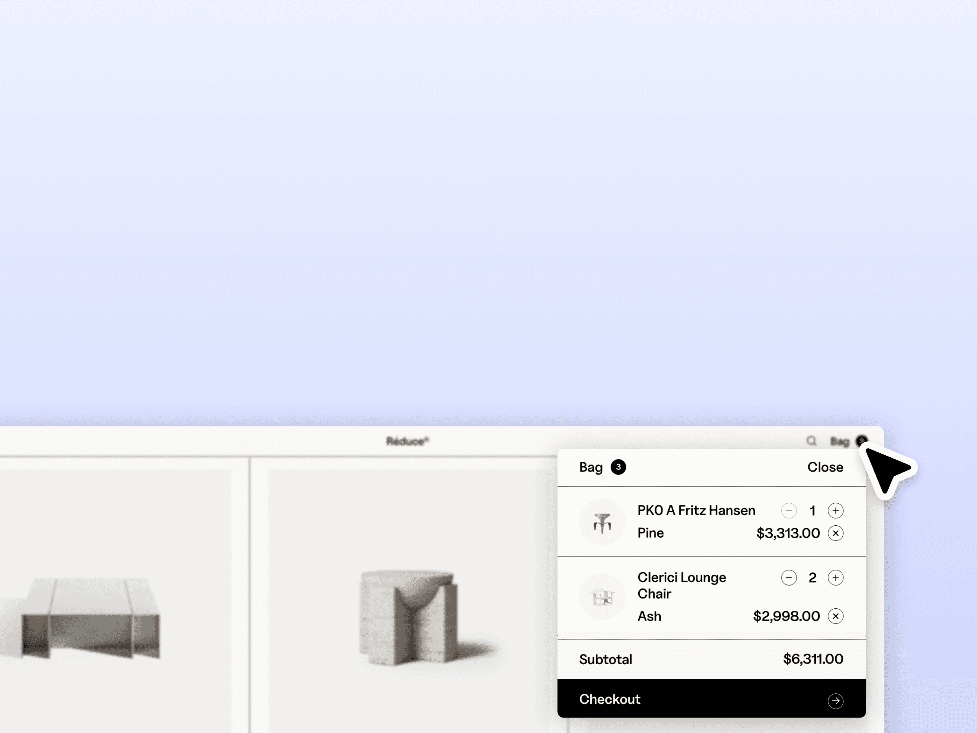Select the marble side table product image
Viewport: 977px width, 733px height.
(409, 617)
